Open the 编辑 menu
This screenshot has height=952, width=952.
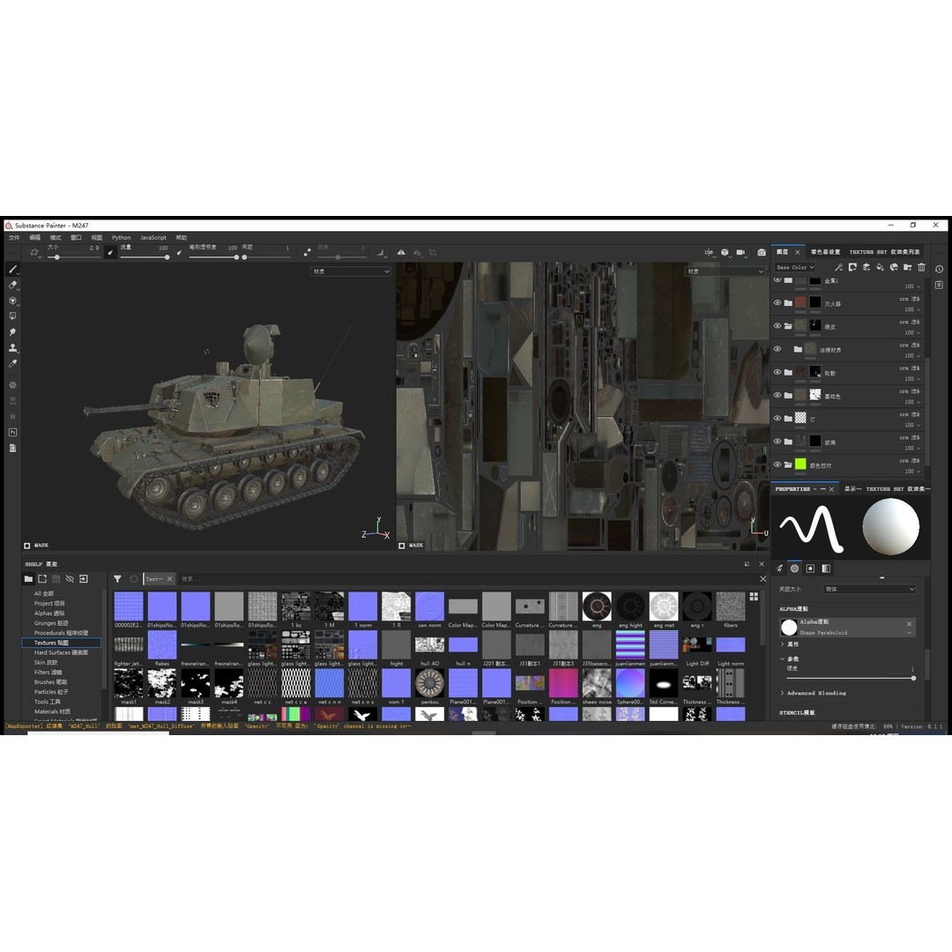[x=35, y=237]
